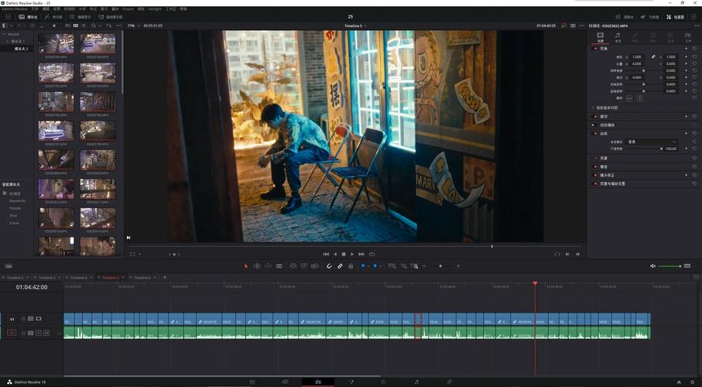Toggle viewer Loop playback
This screenshot has height=387, width=702.
(x=372, y=254)
